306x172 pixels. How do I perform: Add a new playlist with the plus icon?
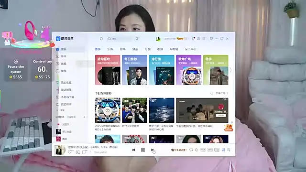click(x=84, y=117)
